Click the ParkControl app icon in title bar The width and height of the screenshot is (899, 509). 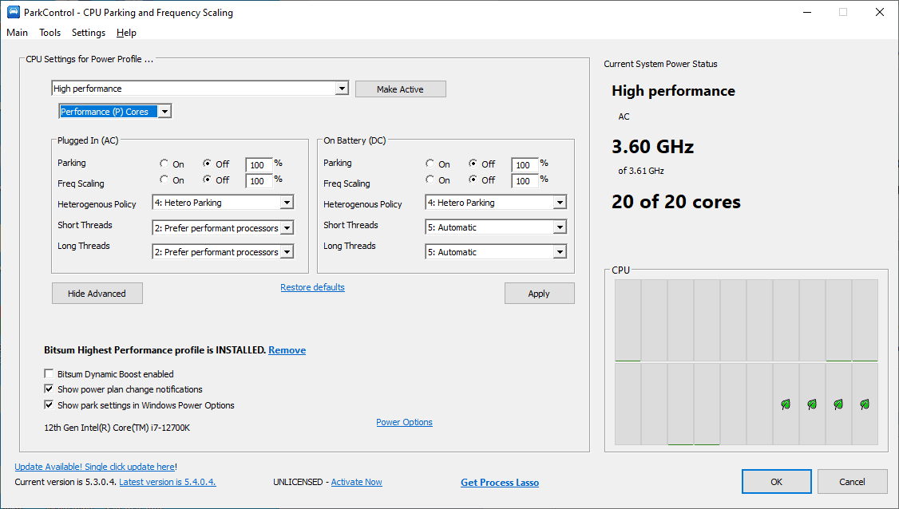pos(13,12)
